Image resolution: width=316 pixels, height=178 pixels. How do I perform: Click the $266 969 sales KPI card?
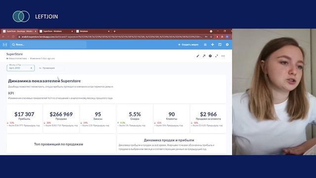point(61,119)
